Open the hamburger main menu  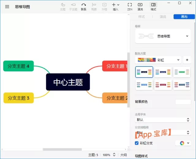coord(7,7)
